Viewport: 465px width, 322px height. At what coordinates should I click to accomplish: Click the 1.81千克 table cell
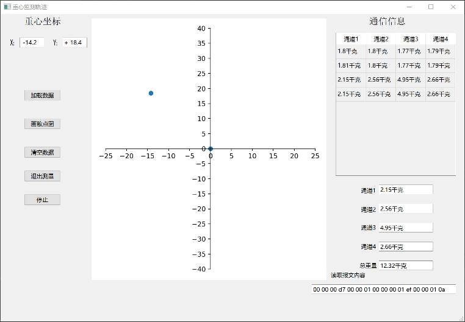click(350, 65)
